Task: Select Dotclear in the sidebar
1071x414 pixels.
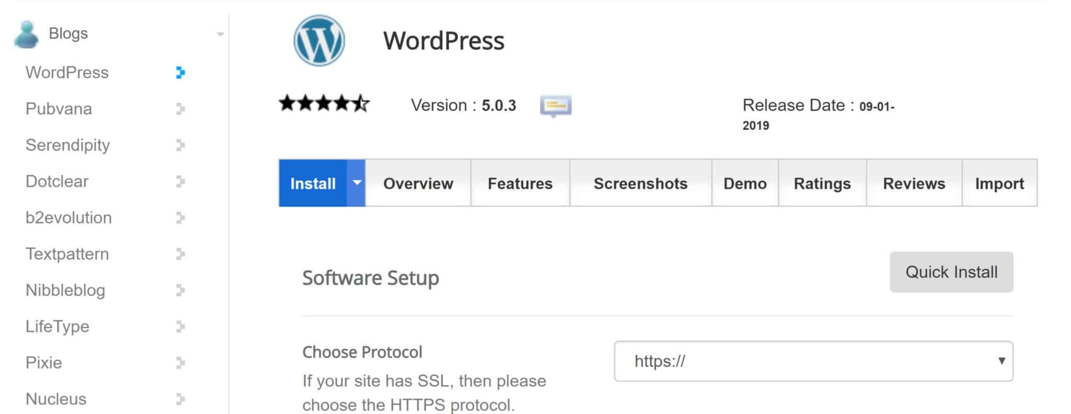Action: pos(57,181)
